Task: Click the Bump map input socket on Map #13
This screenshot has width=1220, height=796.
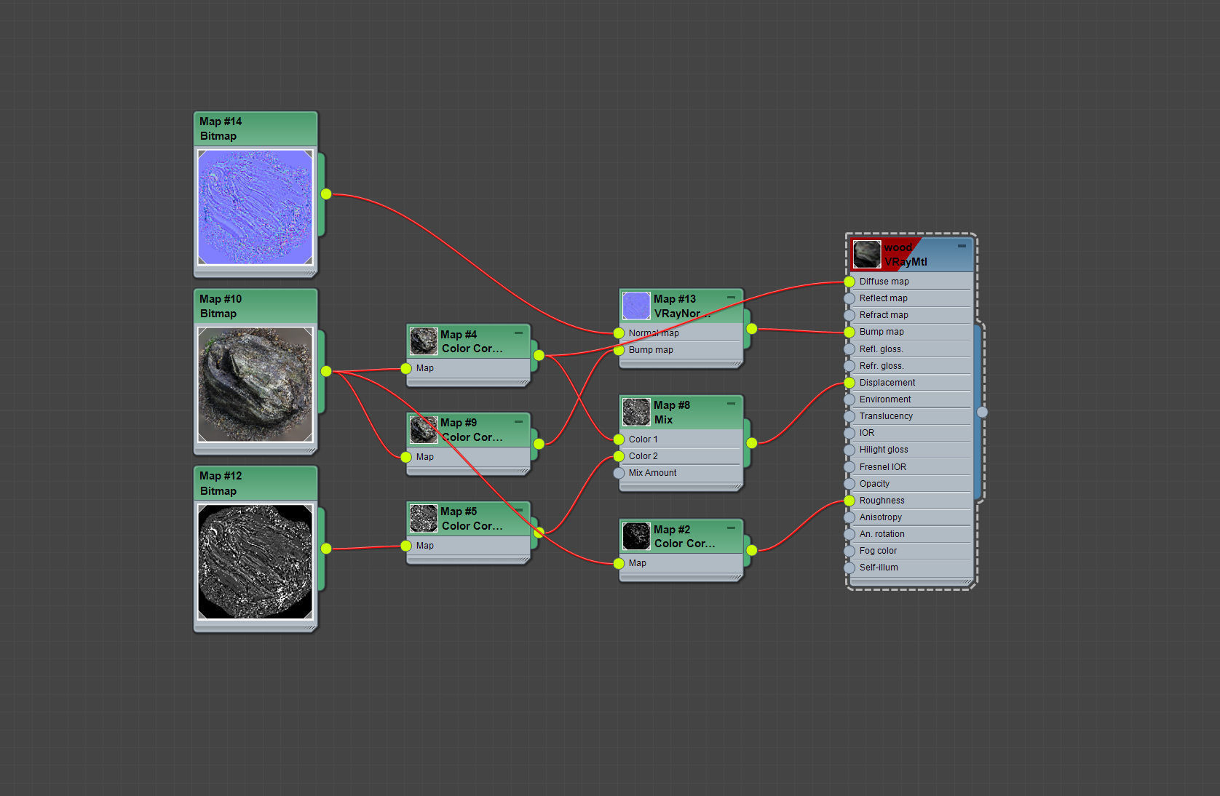Action: click(619, 350)
